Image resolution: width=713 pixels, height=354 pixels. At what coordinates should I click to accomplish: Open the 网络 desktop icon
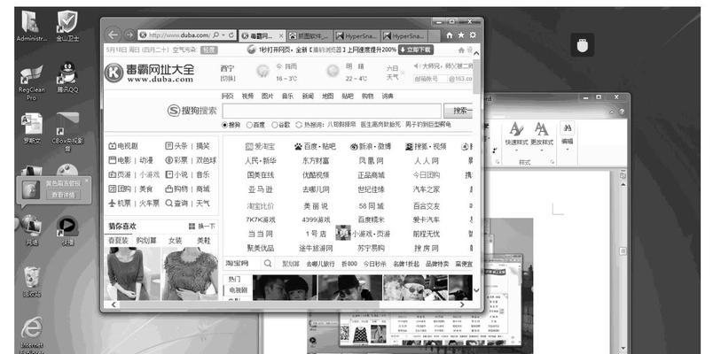(x=31, y=230)
